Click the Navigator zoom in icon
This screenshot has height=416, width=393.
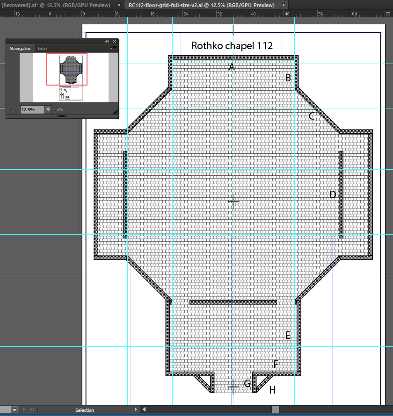58,109
